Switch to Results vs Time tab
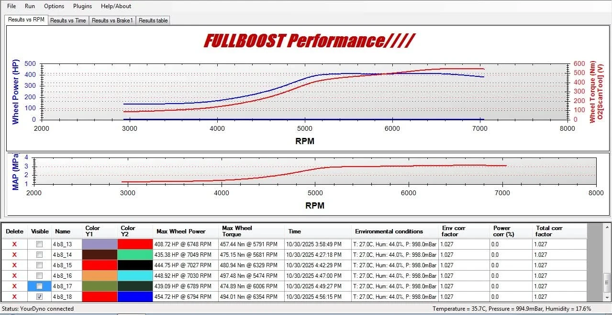The image size is (612, 315). click(x=68, y=21)
